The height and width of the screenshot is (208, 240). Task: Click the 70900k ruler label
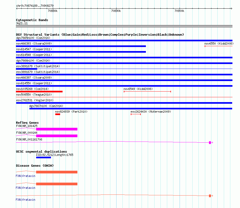179,11
